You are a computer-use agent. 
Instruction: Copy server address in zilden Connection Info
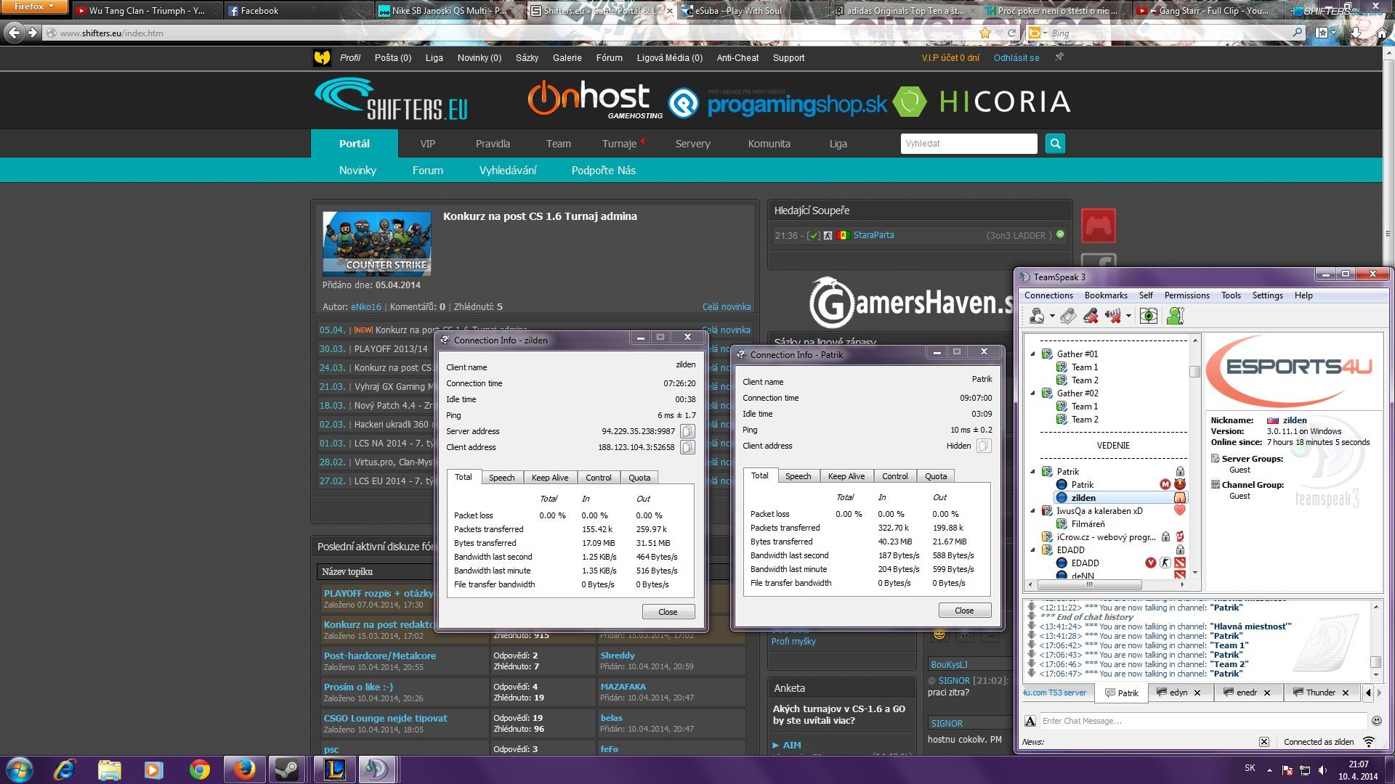pyautogui.click(x=687, y=431)
